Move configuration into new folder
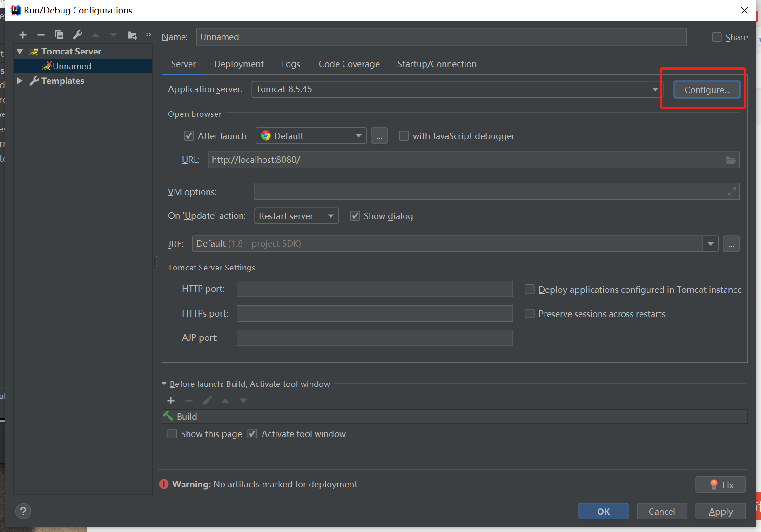761x532 pixels. click(132, 35)
